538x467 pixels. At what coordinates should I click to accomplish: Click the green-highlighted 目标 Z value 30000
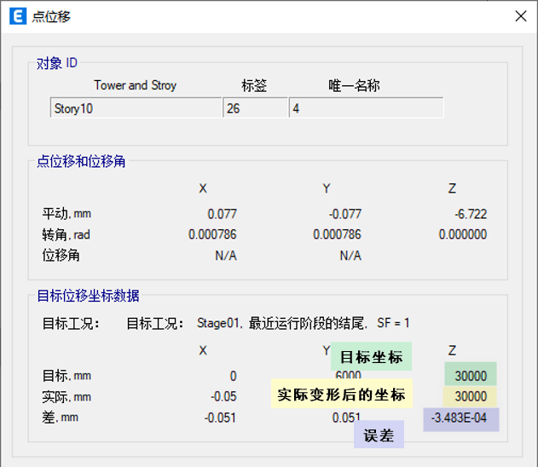pyautogui.click(x=470, y=376)
